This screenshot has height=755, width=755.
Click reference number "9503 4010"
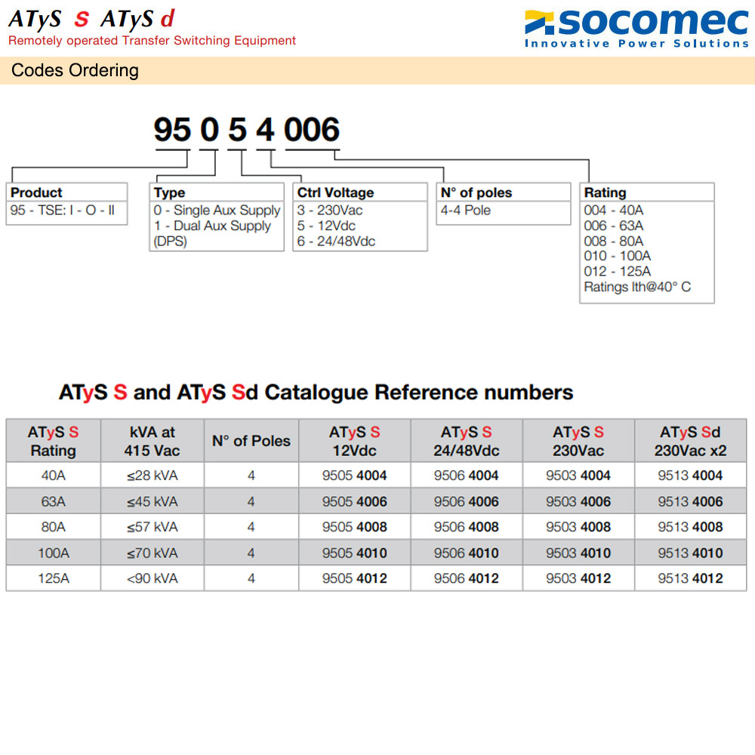pyautogui.click(x=578, y=553)
